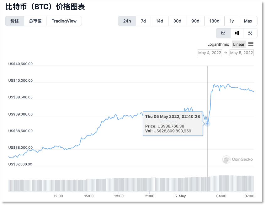Screen dimensions: 266x206
Task: Open the chart hamburger menu icon
Action: [x=251, y=44]
